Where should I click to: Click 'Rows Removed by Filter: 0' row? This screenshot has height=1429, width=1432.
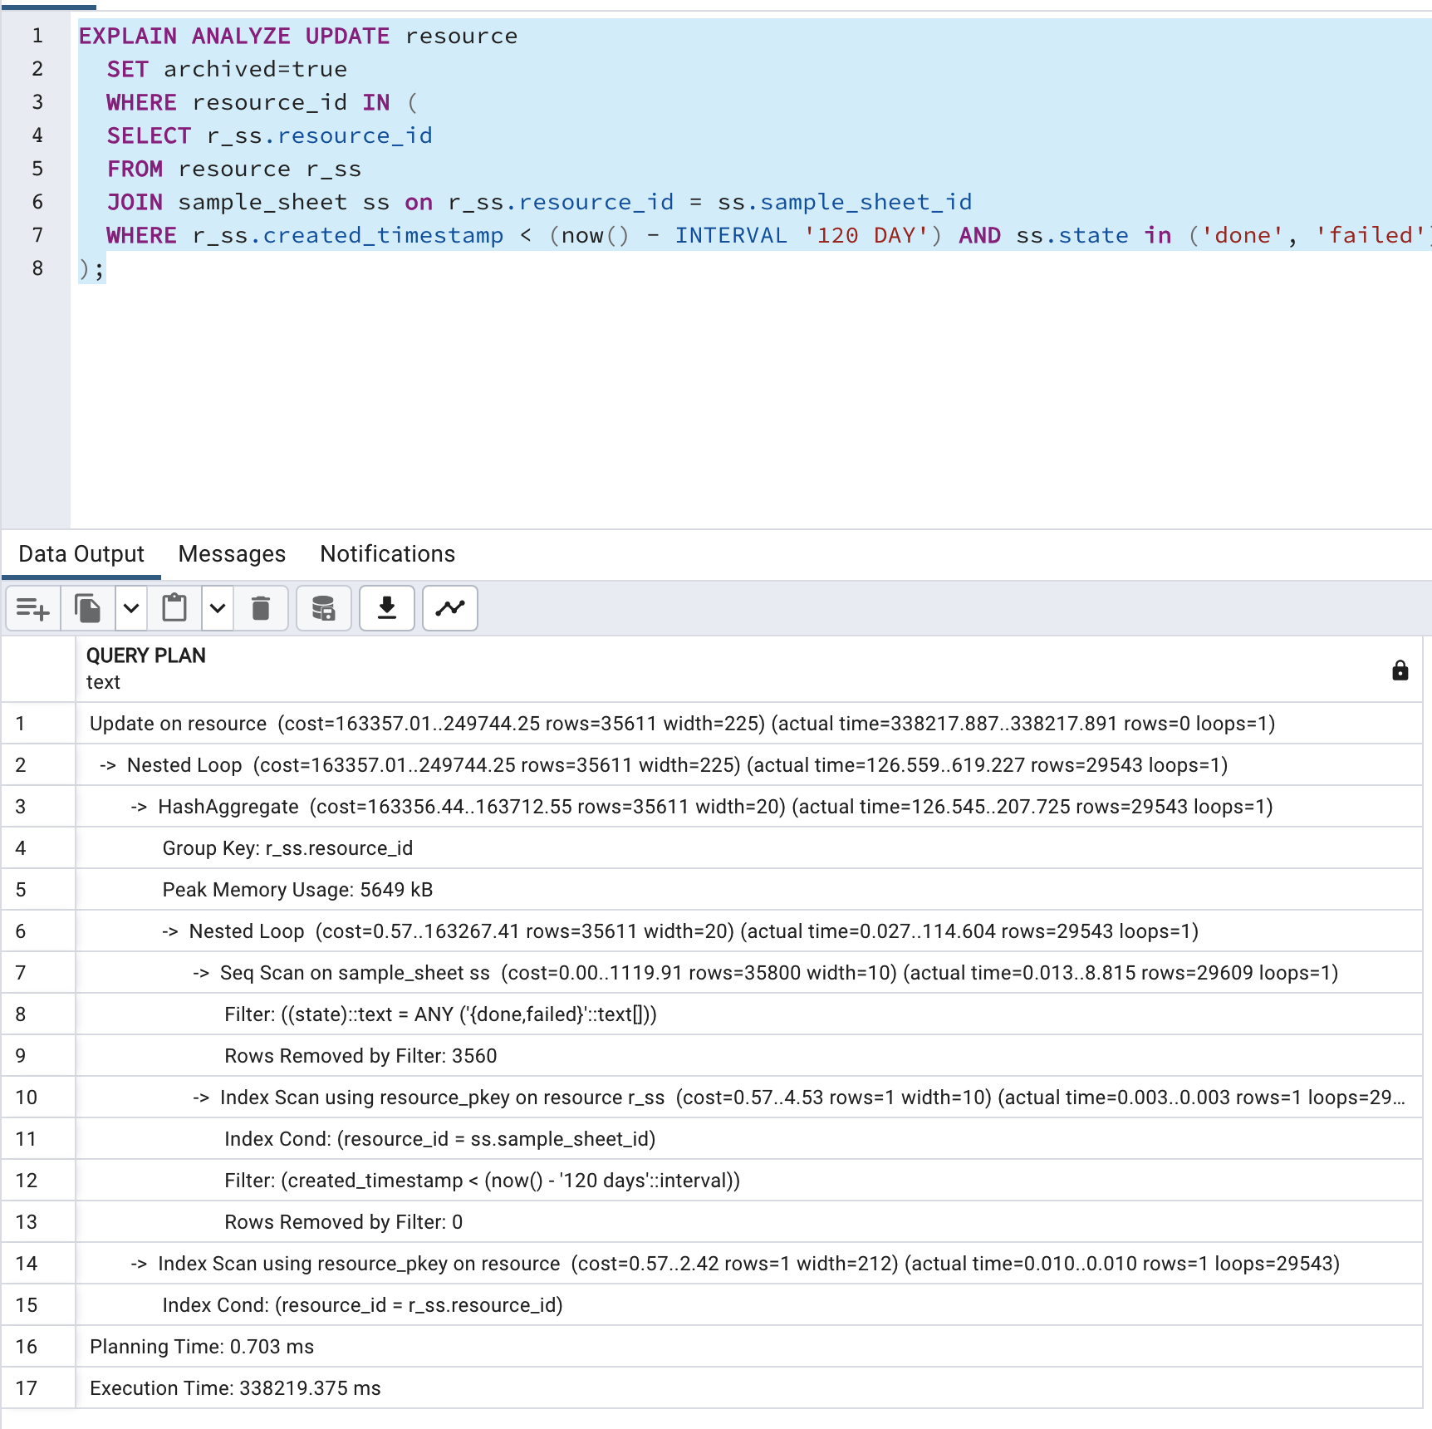pyautogui.click(x=748, y=1222)
